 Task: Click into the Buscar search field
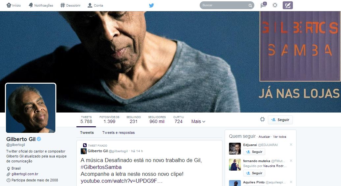coord(227,6)
